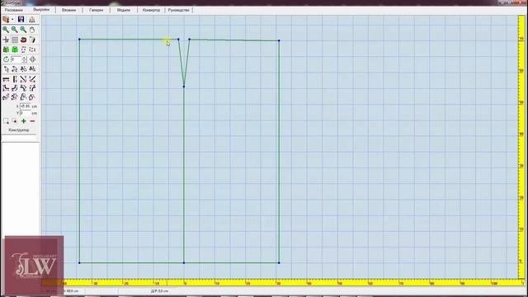The image size is (528, 297).
Task: Select the dart apex node
Action: pyautogui.click(x=184, y=87)
